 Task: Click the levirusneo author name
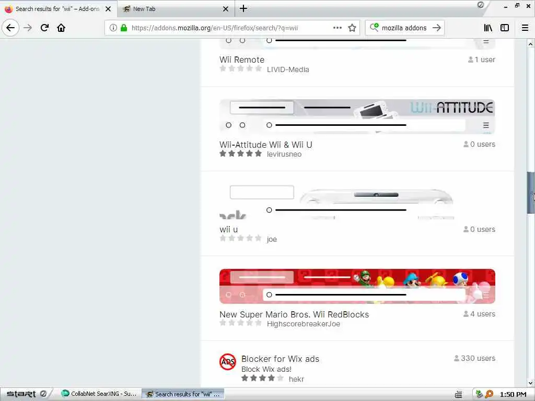pos(284,154)
